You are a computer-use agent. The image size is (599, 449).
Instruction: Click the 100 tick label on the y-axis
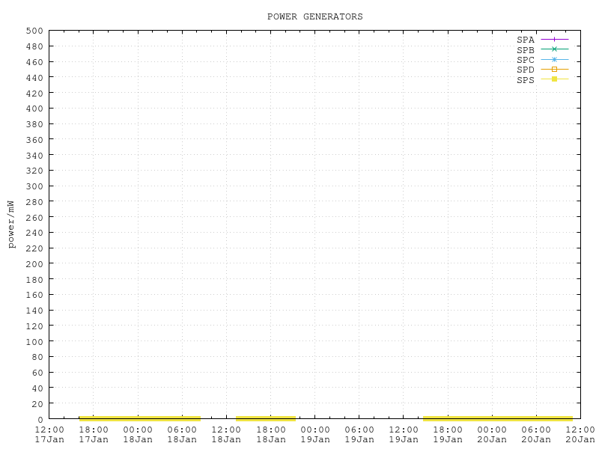pos(34,341)
